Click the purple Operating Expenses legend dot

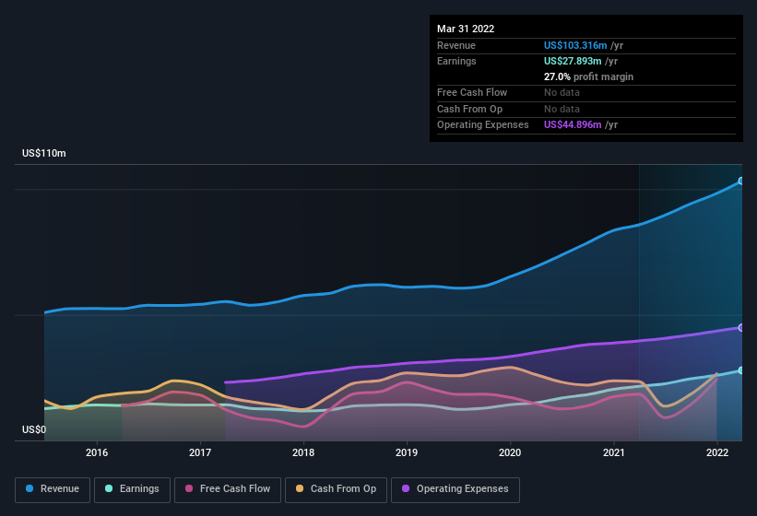(406, 488)
